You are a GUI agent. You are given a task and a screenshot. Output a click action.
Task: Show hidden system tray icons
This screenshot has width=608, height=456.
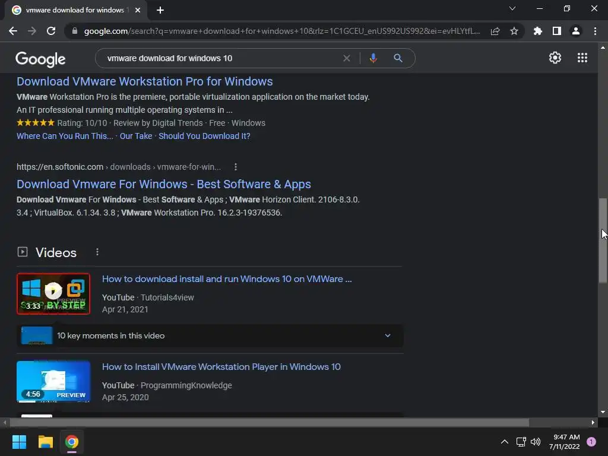(x=505, y=442)
